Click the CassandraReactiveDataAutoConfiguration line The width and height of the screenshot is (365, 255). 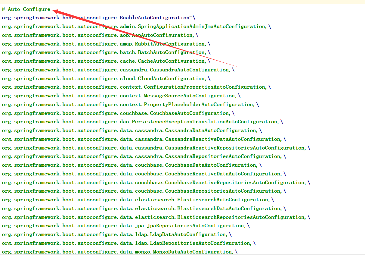pyautogui.click(x=144, y=139)
